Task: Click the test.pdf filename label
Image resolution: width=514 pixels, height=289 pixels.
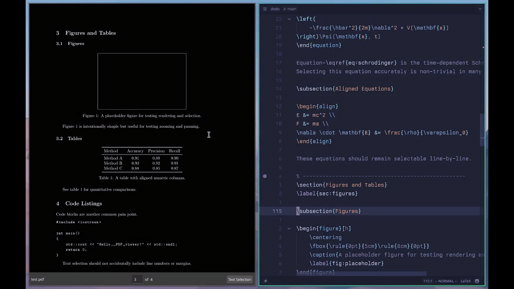Action: [x=37, y=279]
